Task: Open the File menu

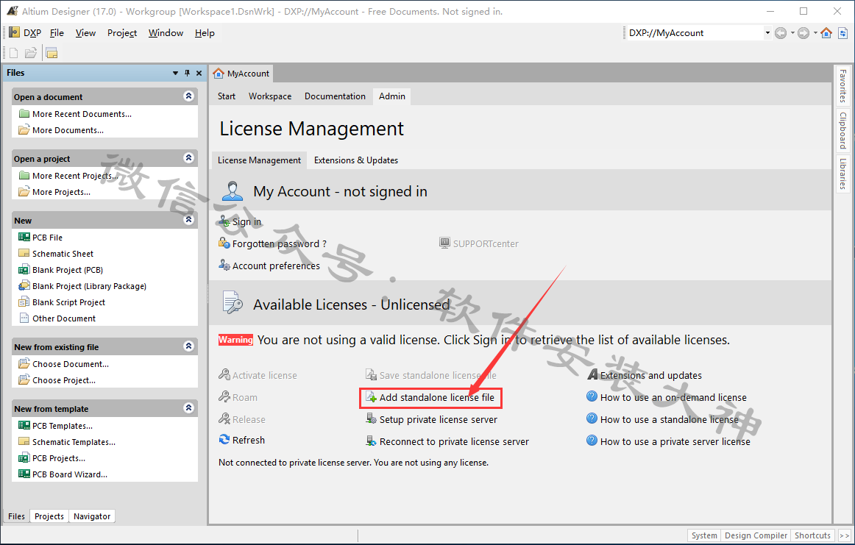Action: tap(57, 32)
